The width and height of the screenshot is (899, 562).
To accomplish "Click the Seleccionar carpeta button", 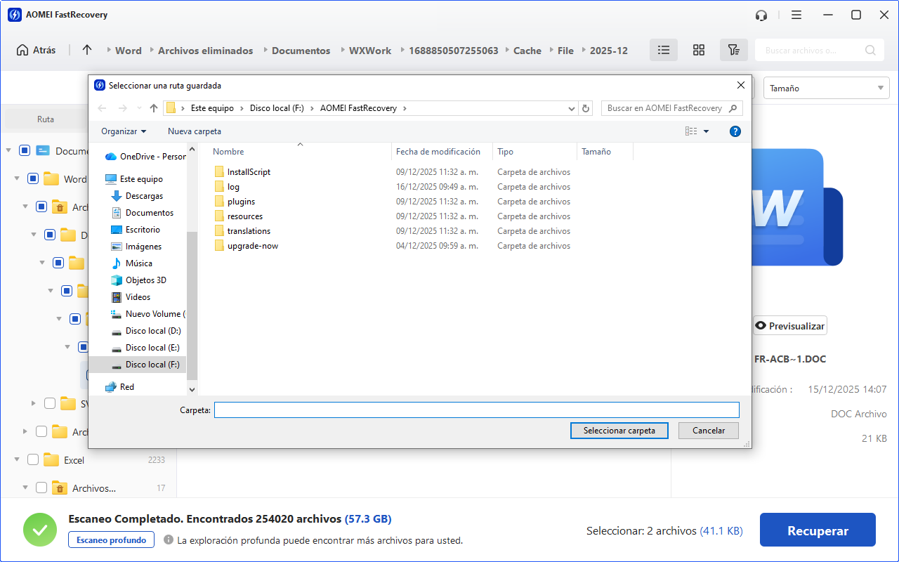I will click(619, 431).
